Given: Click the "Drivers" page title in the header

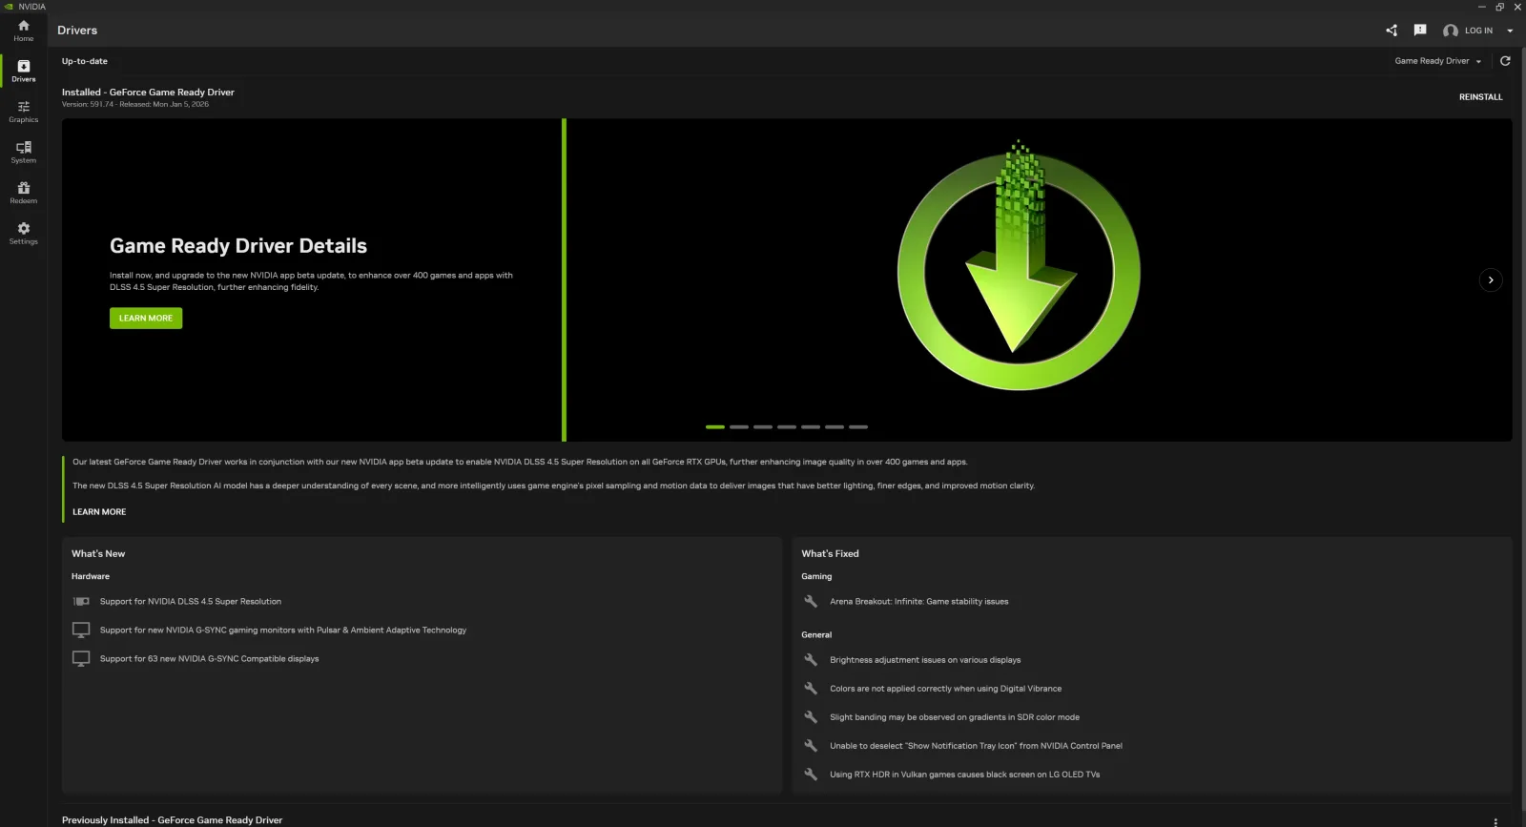Looking at the screenshot, I should pos(77,31).
